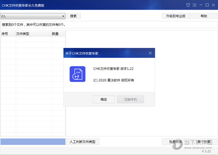The image size is (218, 155).
Task: Click the search result status text
Action: click(x=33, y=25)
